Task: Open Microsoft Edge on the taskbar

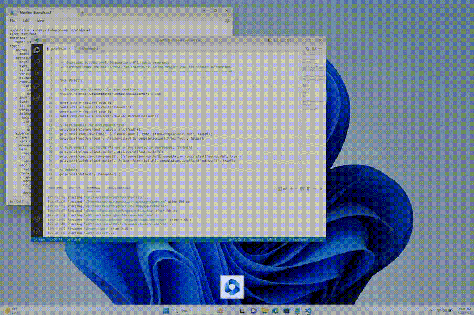Action: click(275, 311)
